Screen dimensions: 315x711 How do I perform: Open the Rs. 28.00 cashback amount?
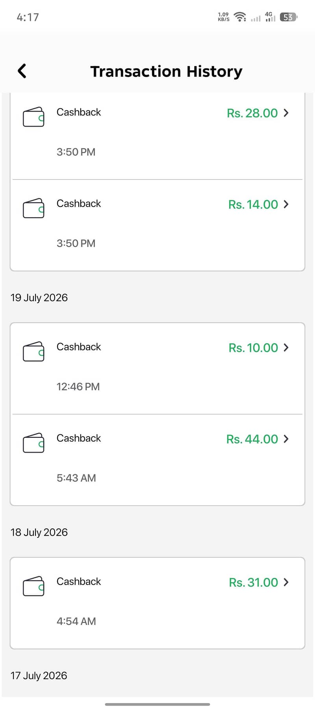pos(252,113)
